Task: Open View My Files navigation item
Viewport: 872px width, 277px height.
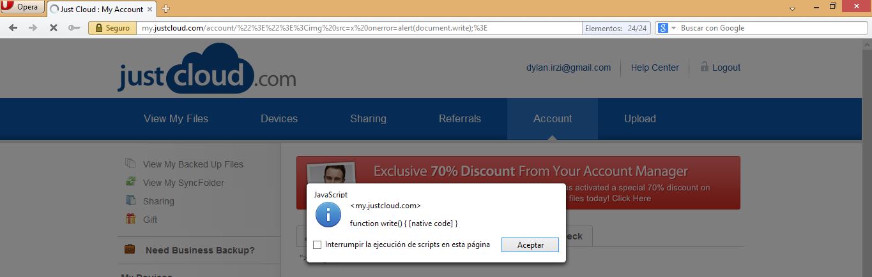Action: pos(176,118)
